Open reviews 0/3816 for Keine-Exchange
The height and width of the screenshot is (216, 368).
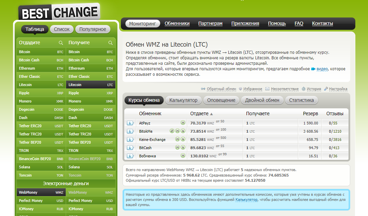[x=335, y=140]
